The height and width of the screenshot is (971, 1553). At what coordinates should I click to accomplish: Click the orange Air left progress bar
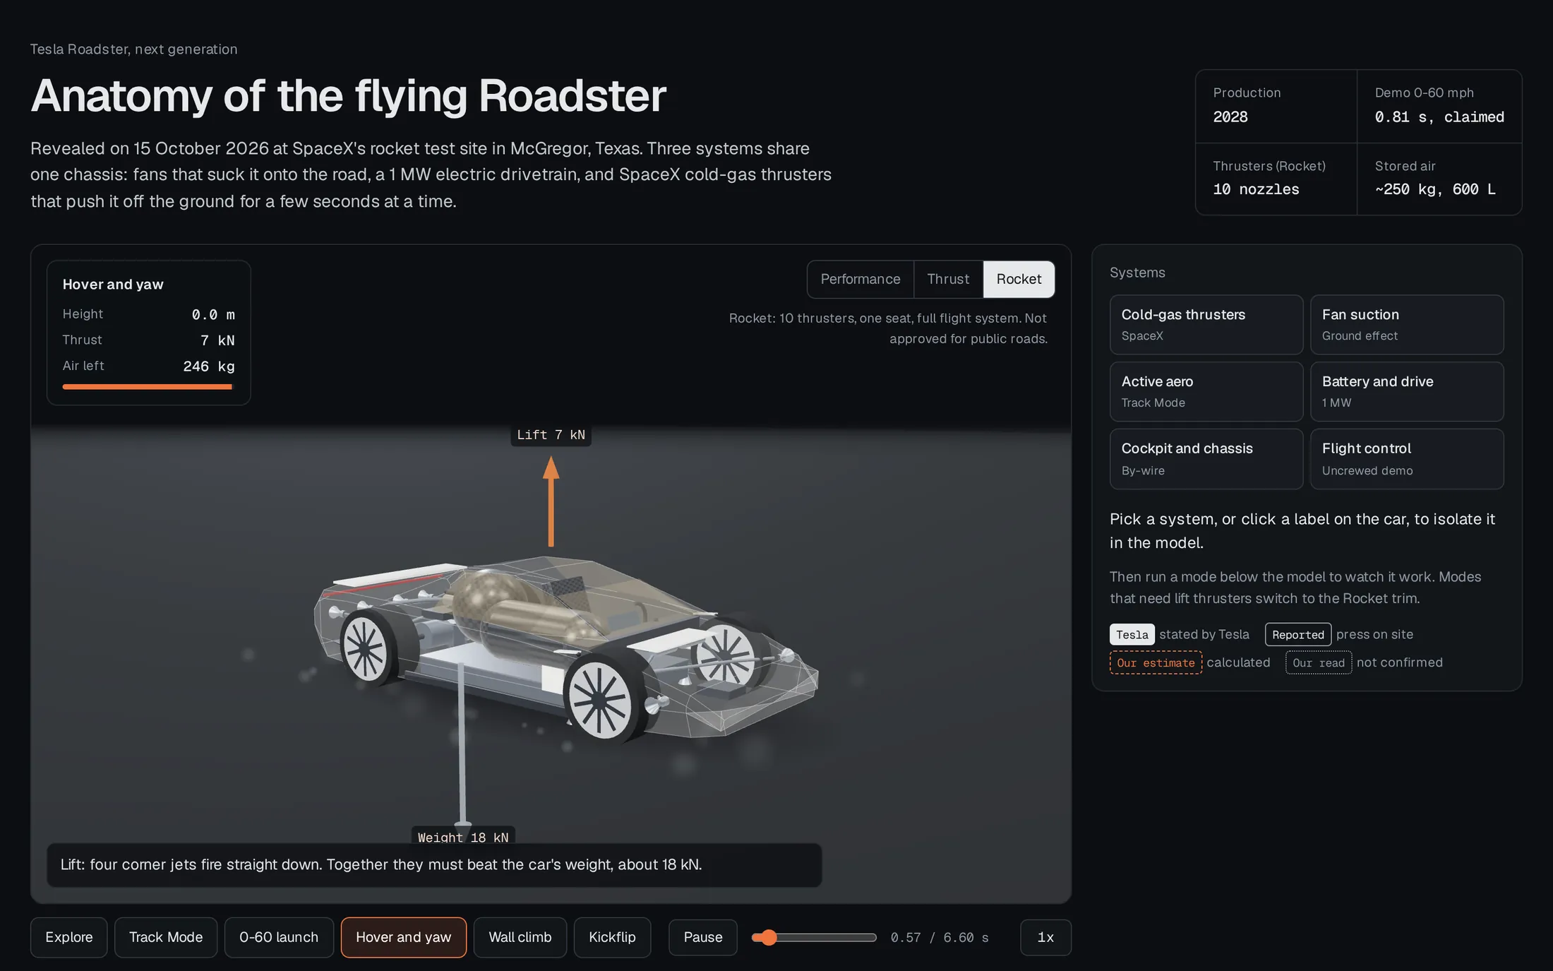pyautogui.click(x=147, y=386)
